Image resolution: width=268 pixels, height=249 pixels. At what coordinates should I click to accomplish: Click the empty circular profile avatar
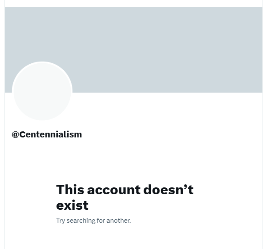point(42,91)
